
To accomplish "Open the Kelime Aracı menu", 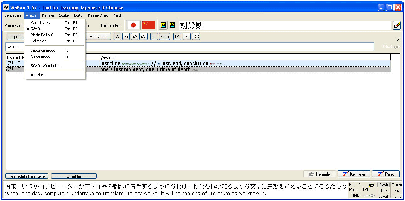I will [98, 15].
